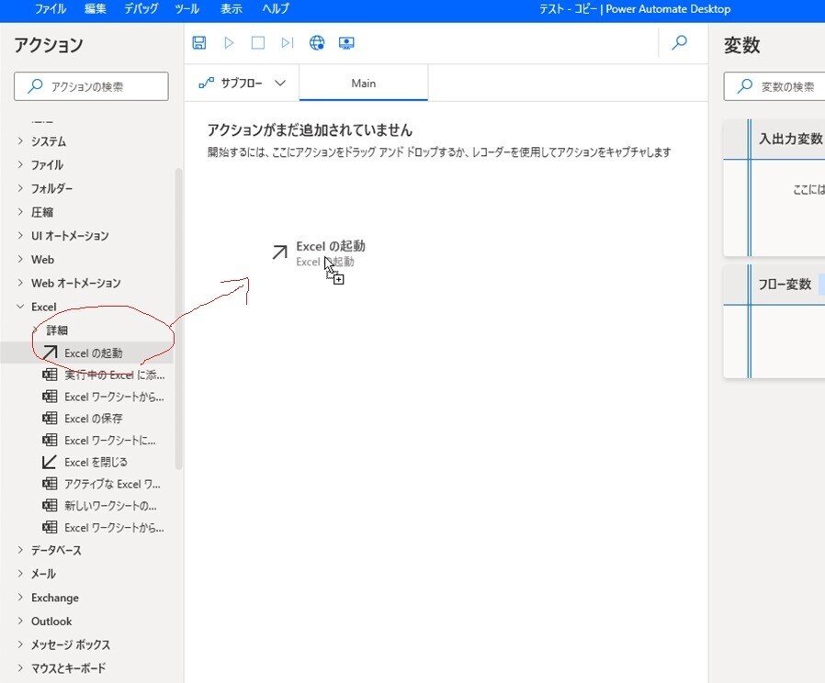Collapse the Excel action group
This screenshot has height=683, width=825.
[x=20, y=307]
